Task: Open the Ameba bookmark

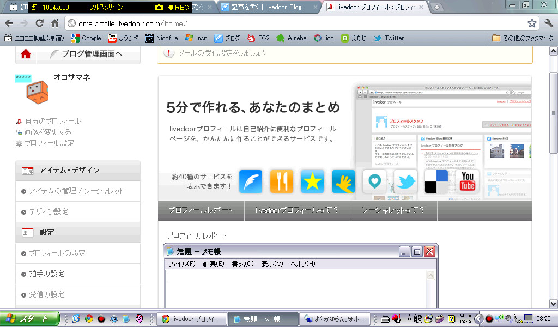Action: tap(291, 38)
